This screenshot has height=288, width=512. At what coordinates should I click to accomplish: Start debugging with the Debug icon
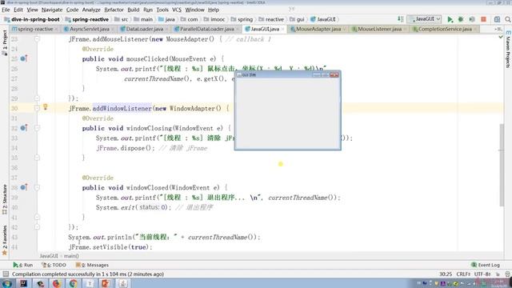point(461,19)
